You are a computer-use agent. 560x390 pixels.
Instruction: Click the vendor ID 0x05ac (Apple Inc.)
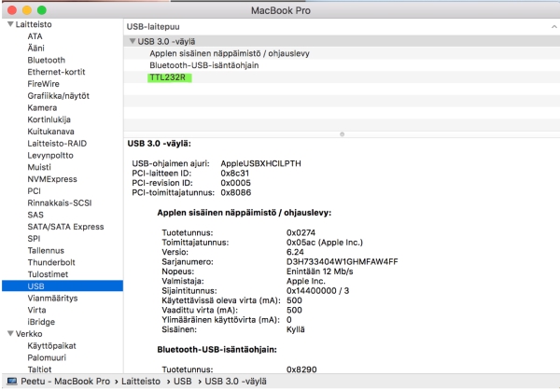click(324, 243)
